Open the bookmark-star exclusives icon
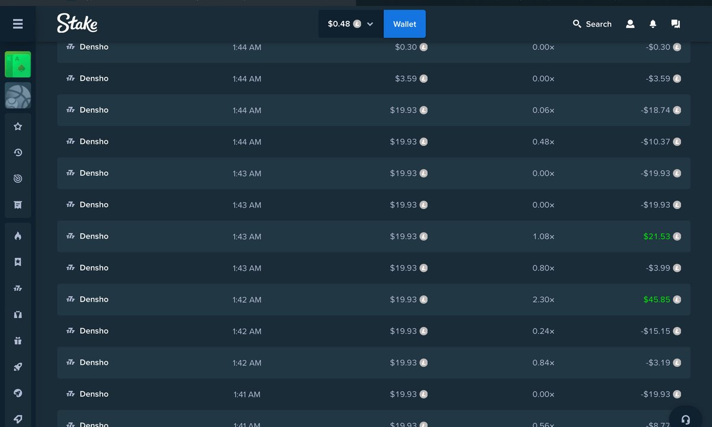The width and height of the screenshot is (712, 427). coord(18,262)
